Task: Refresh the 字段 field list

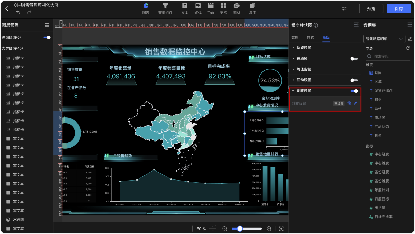Action: point(408,48)
